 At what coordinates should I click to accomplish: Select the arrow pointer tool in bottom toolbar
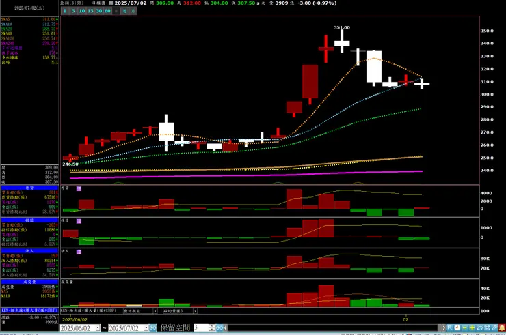[x=450, y=328]
